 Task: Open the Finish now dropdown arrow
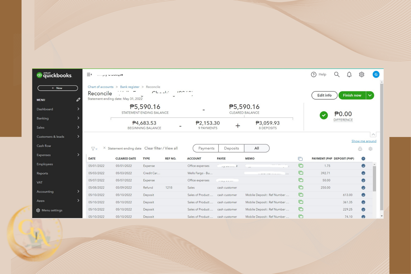370,95
